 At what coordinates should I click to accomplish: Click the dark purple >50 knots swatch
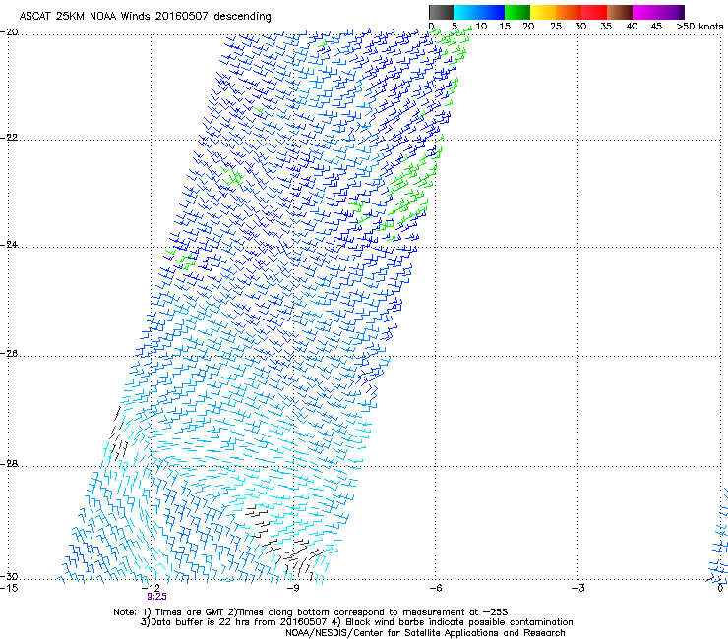681,12
